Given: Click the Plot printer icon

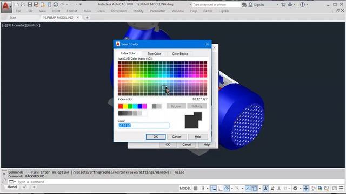Looking at the screenshot, I should pos(56,4).
